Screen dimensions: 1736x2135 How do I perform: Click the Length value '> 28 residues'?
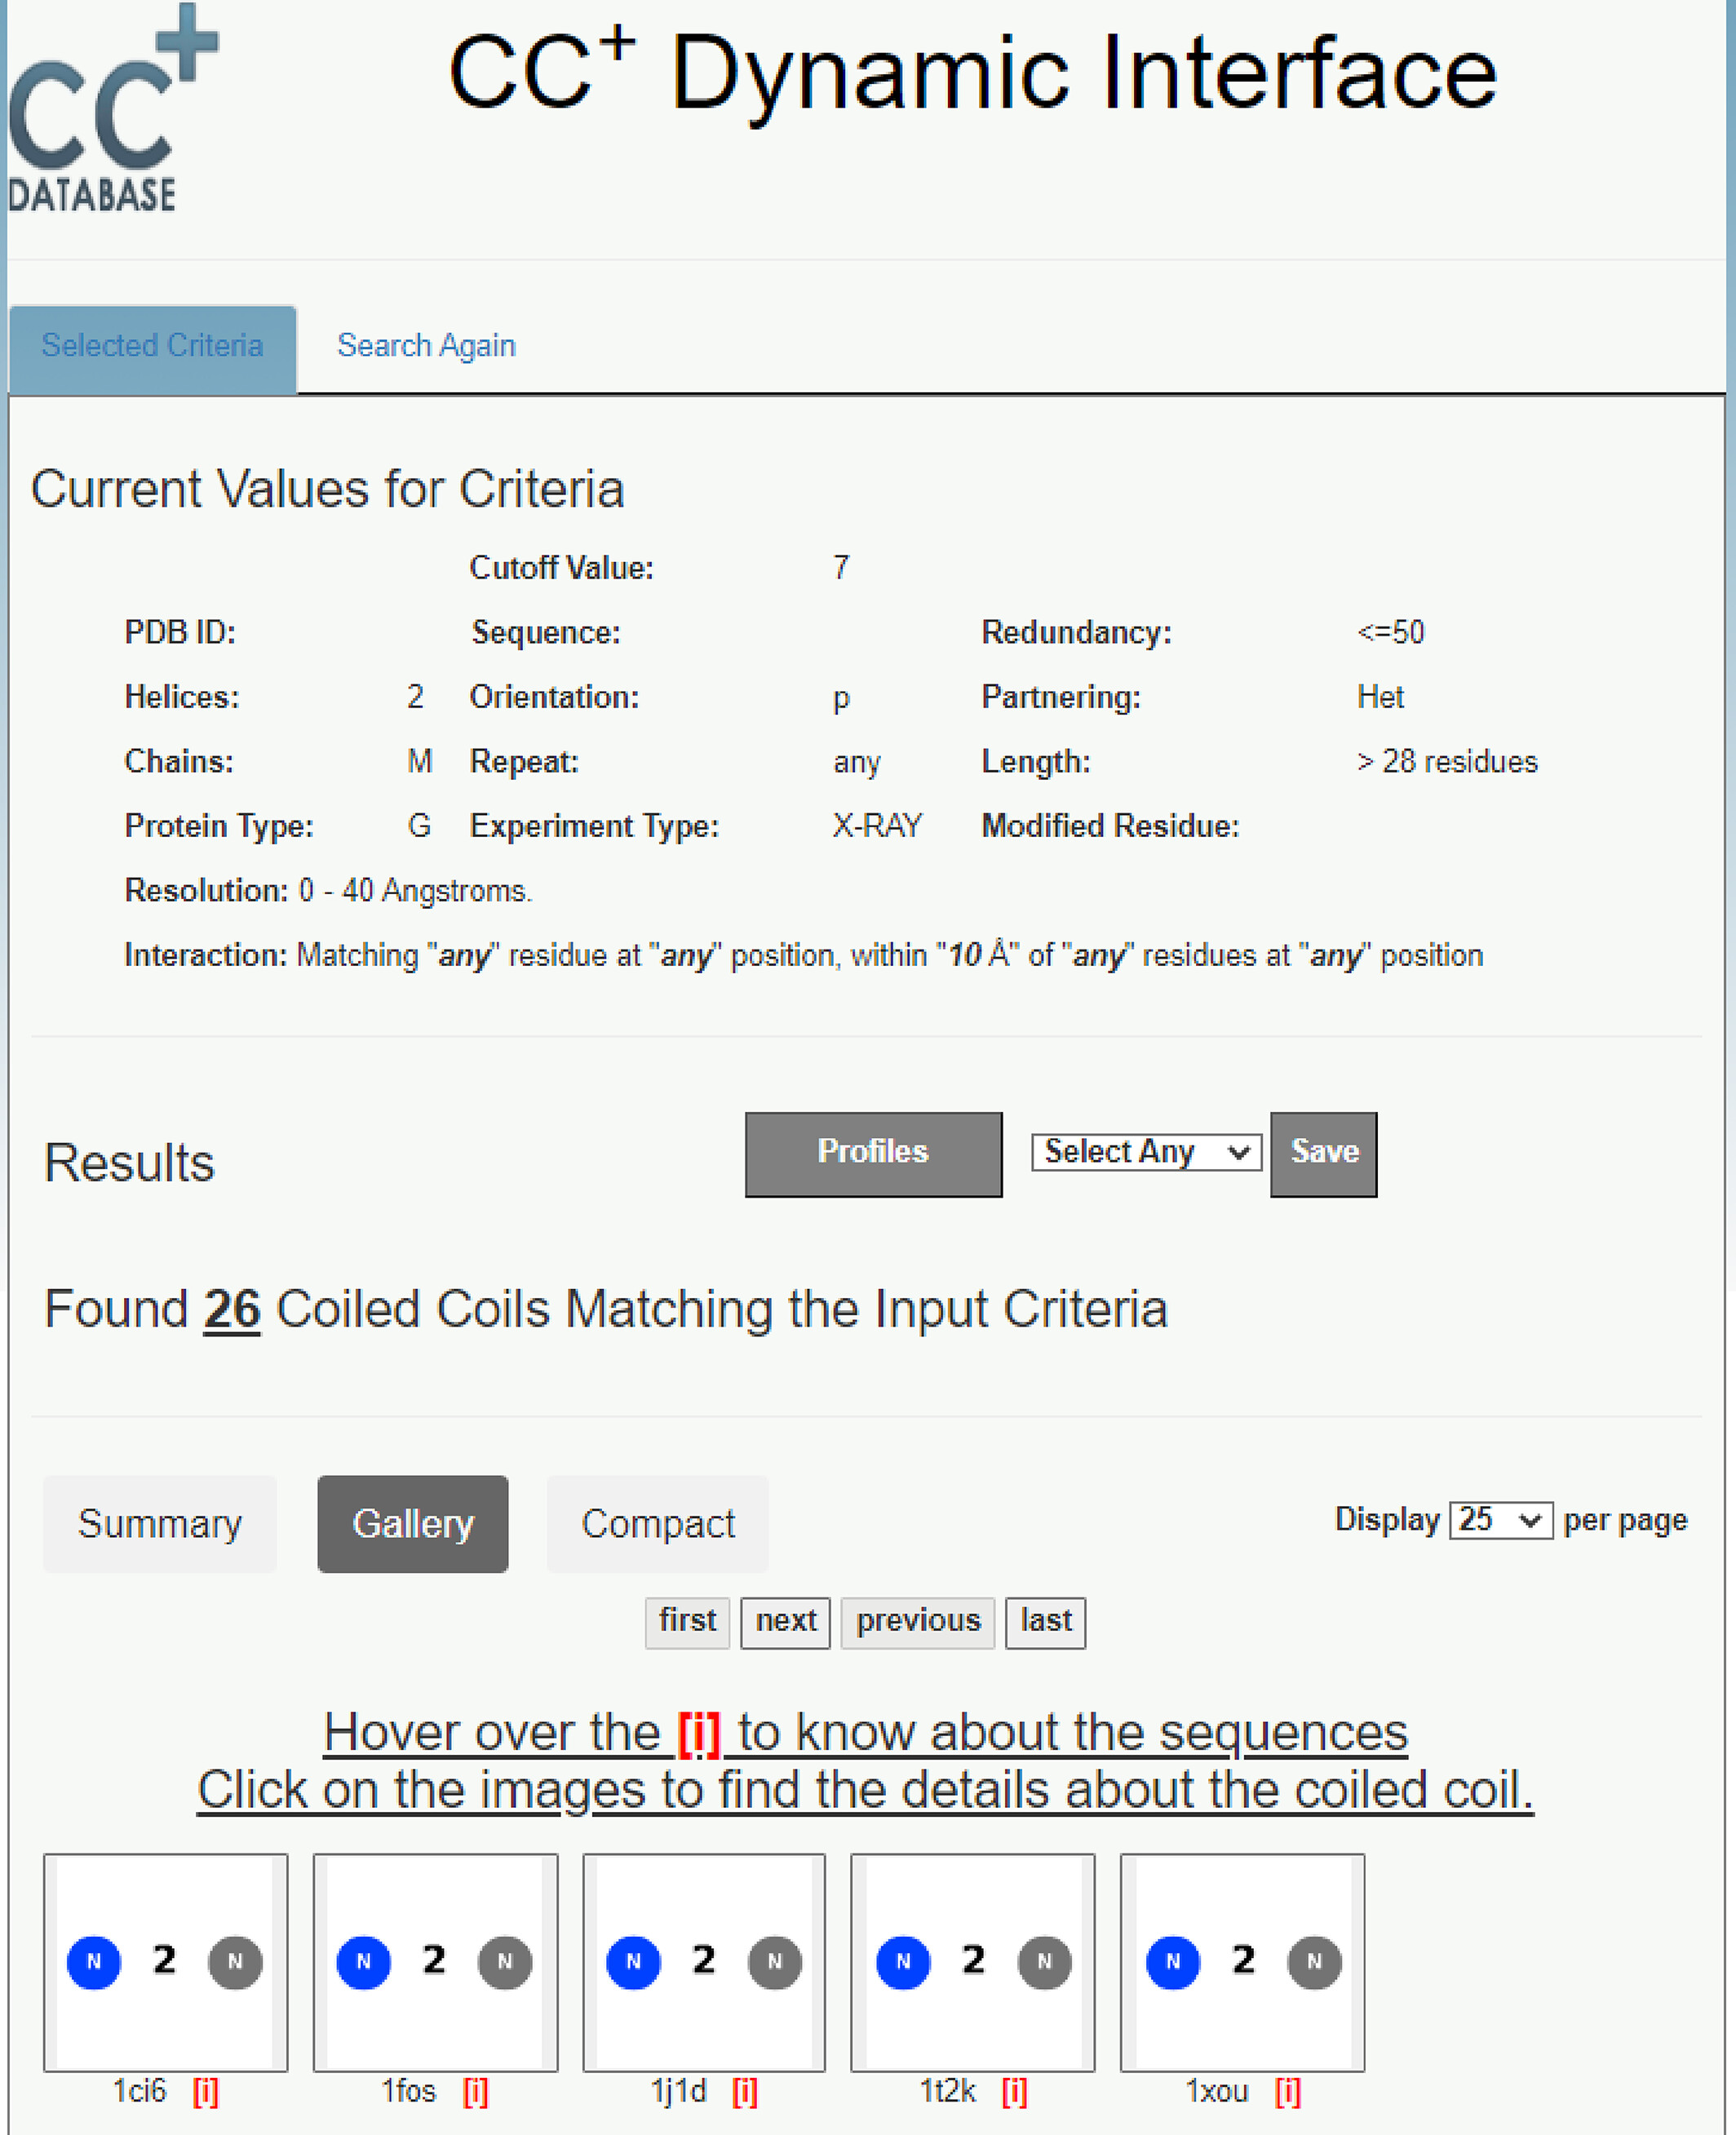pos(1447,762)
